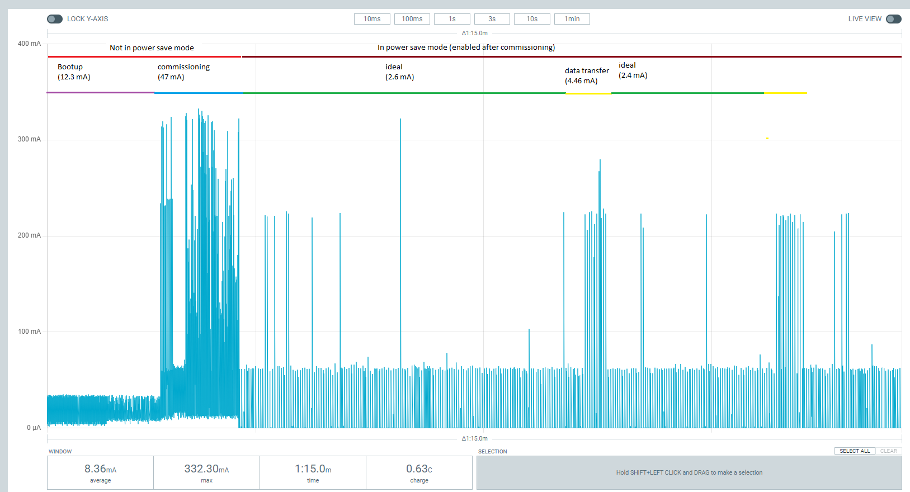Image resolution: width=910 pixels, height=492 pixels.
Task: Click the WINDOW section label
Action: coord(60,452)
